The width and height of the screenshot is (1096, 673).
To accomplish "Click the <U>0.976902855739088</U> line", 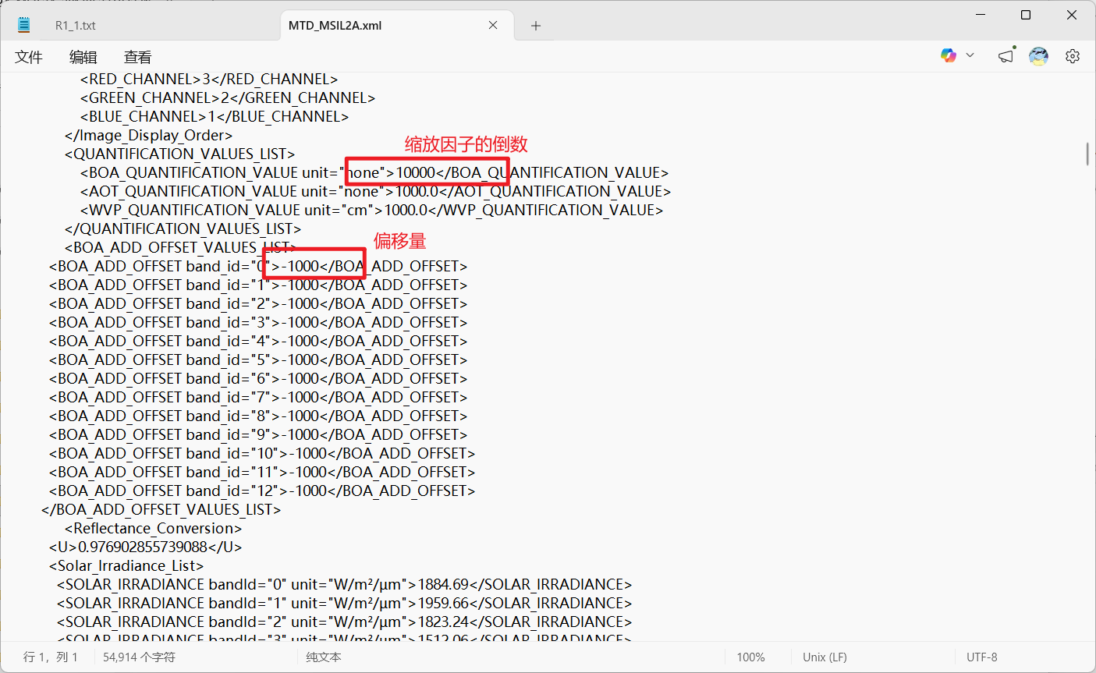I will (x=146, y=547).
